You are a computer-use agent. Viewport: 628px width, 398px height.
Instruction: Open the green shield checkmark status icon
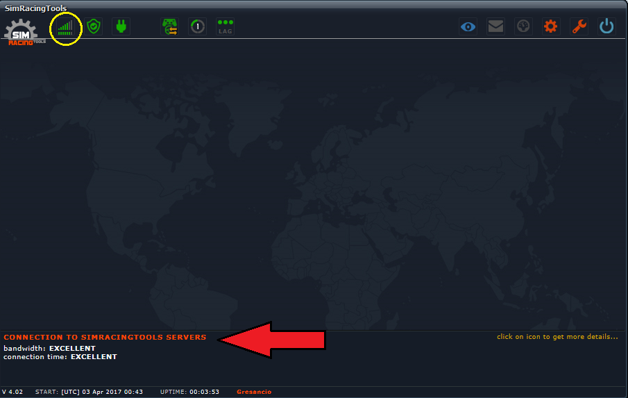(x=94, y=27)
